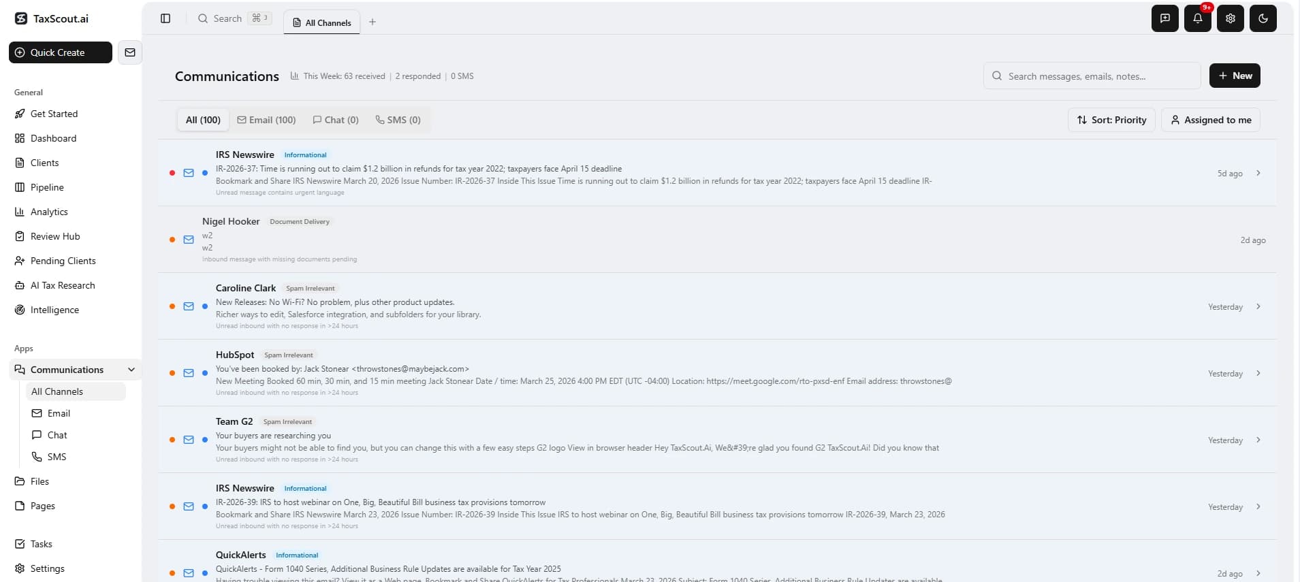Expand IRS Newswire IR-2026-39 message chevron

coord(1258,506)
